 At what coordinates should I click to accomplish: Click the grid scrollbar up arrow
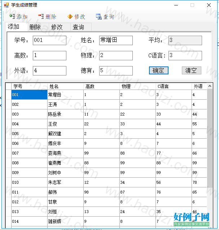(x=210, y=86)
